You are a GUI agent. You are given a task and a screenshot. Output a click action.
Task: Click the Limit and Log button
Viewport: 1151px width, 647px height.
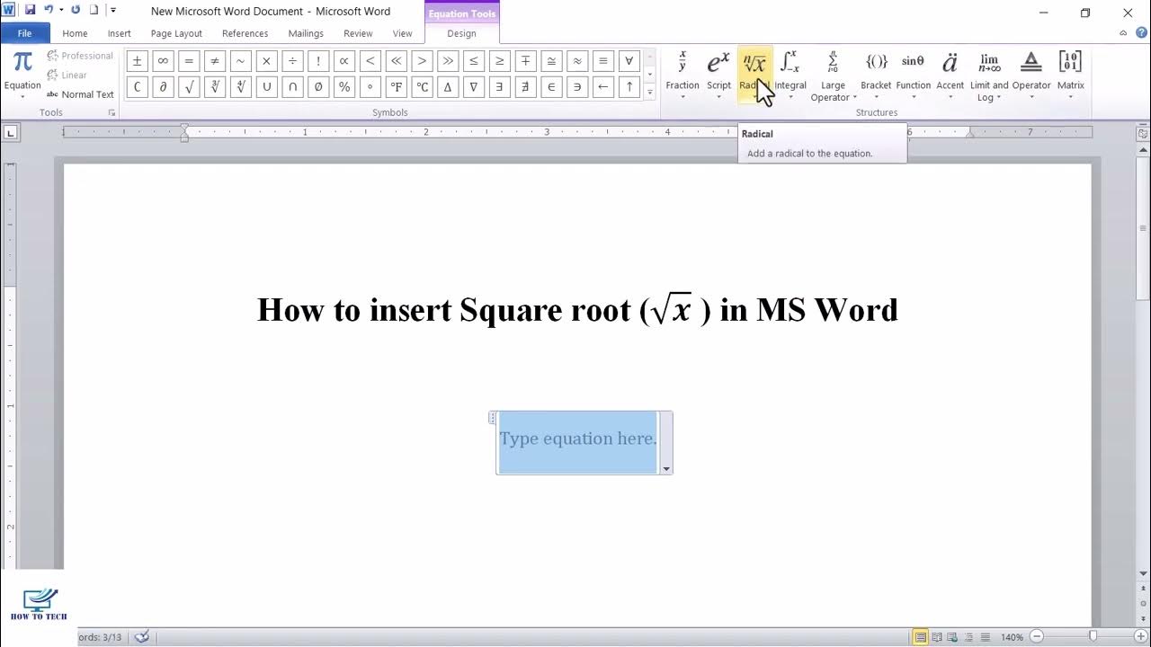989,75
